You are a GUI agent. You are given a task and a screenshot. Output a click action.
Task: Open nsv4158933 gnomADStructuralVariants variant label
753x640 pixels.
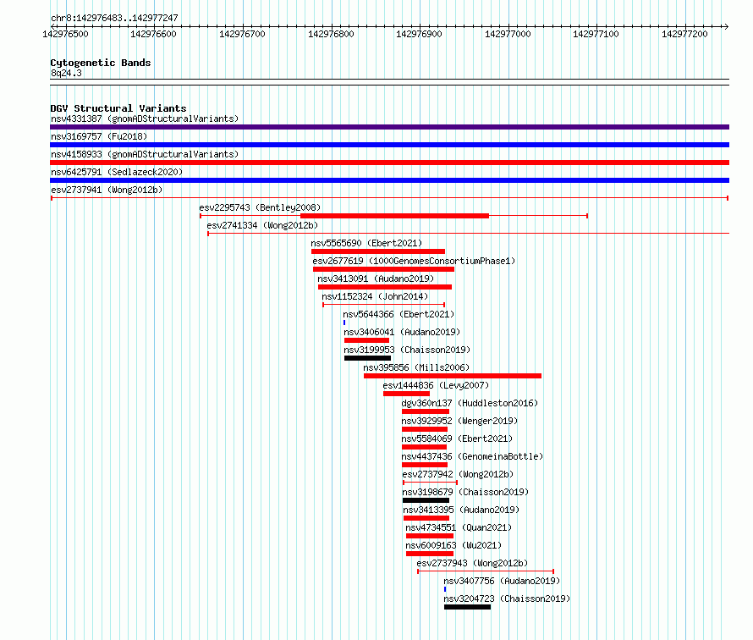click(x=145, y=154)
